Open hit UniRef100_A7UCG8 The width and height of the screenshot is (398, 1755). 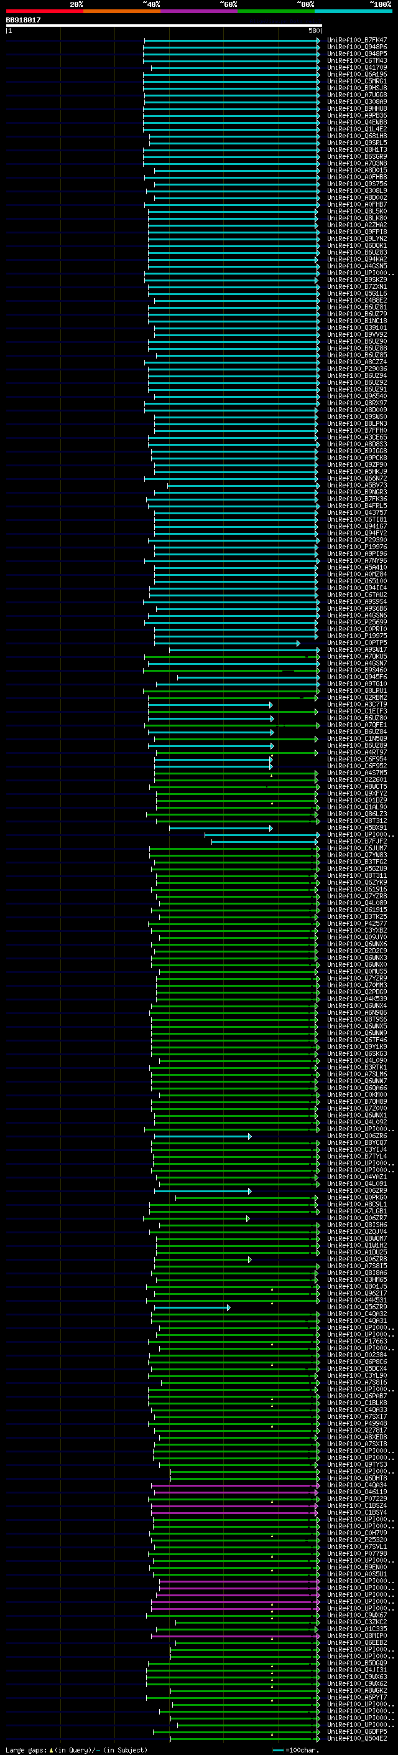356,95
